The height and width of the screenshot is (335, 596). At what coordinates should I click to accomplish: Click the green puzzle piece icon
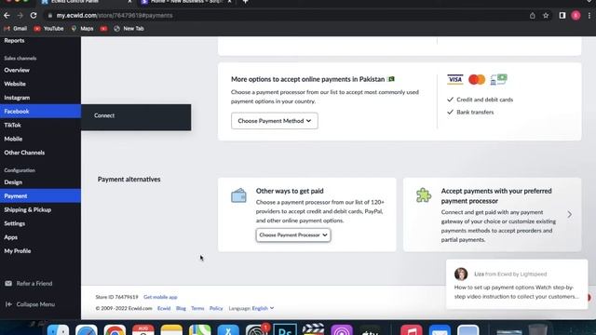tap(424, 195)
